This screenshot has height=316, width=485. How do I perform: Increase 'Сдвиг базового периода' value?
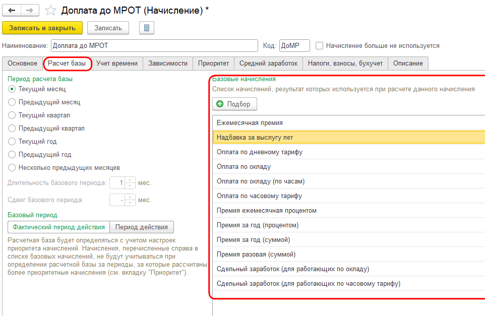click(130, 197)
